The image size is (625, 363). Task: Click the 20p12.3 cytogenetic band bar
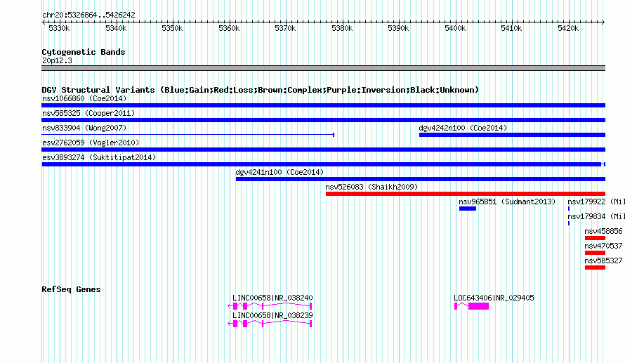(x=323, y=68)
